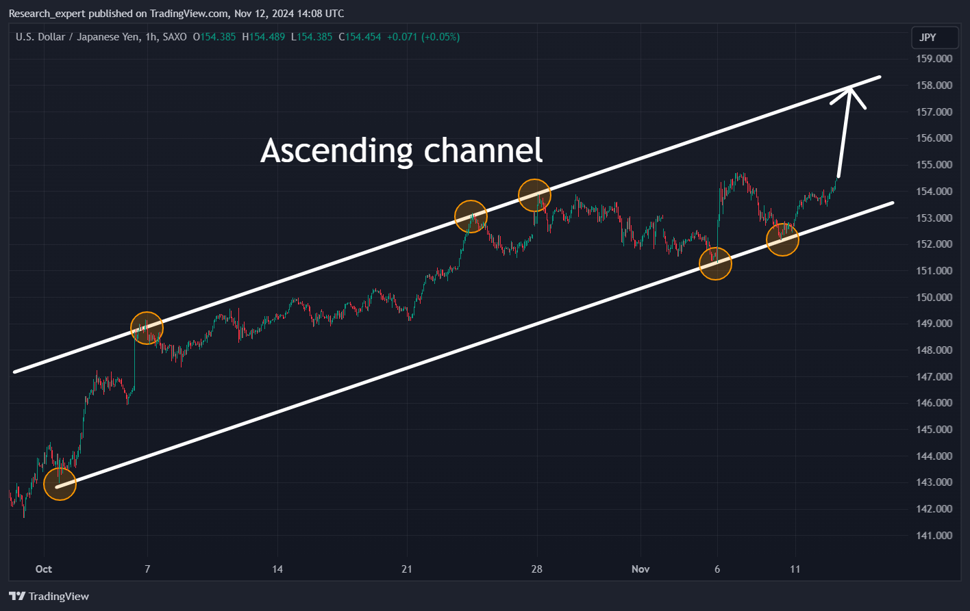The height and width of the screenshot is (611, 970).
Task: Click the 148.000 price axis label
Action: [x=934, y=350]
